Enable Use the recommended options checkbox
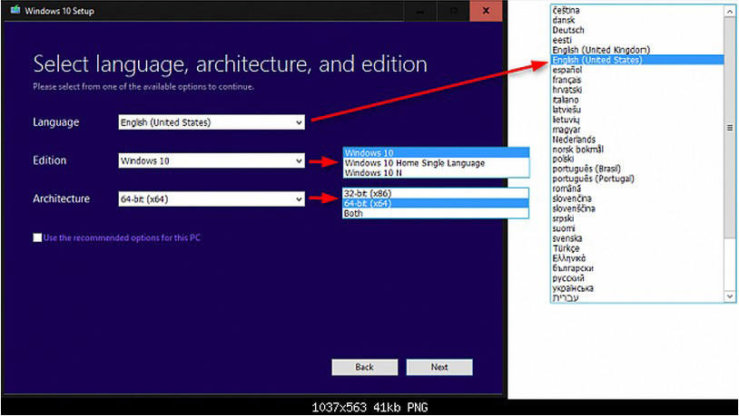Image resolution: width=739 pixels, height=416 pixels. [37, 237]
